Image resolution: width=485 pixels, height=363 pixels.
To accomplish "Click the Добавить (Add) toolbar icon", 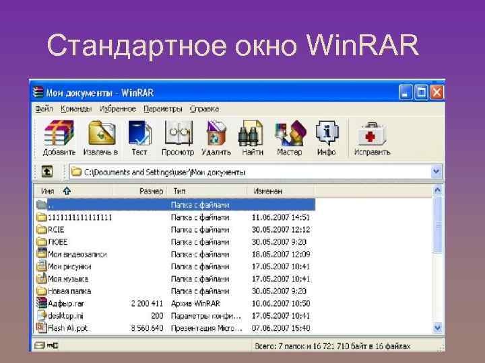I will (59, 133).
